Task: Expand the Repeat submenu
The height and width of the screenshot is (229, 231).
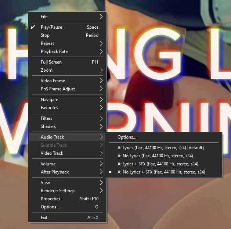Action: pyautogui.click(x=67, y=43)
